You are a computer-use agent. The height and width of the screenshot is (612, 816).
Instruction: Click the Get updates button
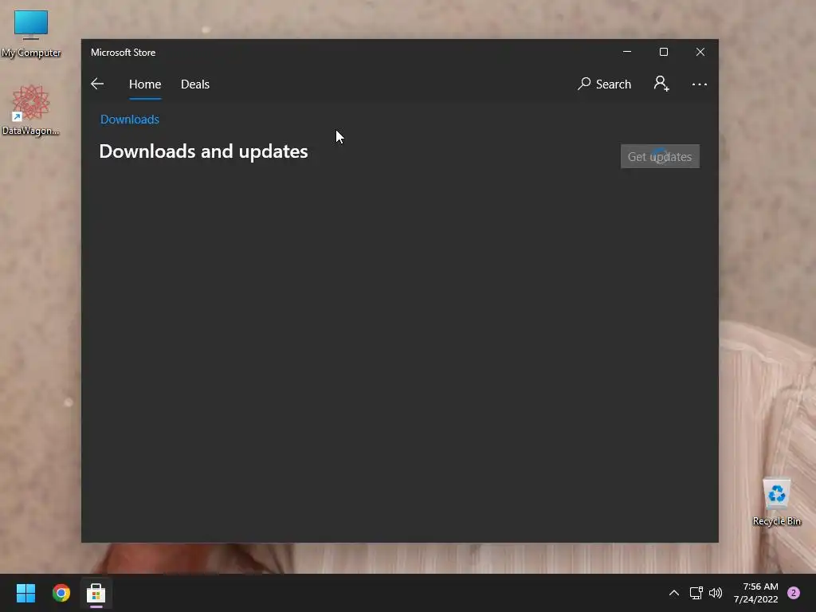[660, 157]
